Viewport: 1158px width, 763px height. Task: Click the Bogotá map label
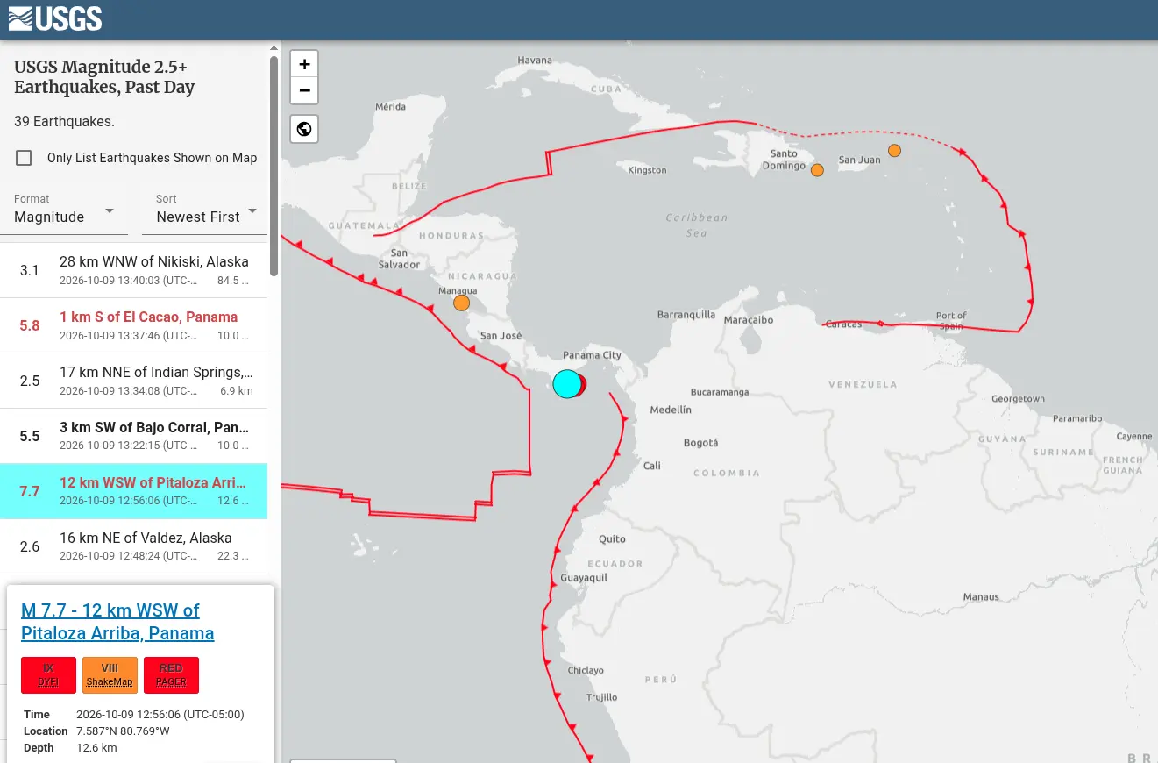700,443
